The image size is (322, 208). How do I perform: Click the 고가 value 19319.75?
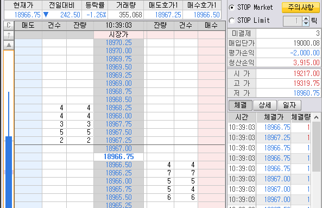[x=307, y=84]
